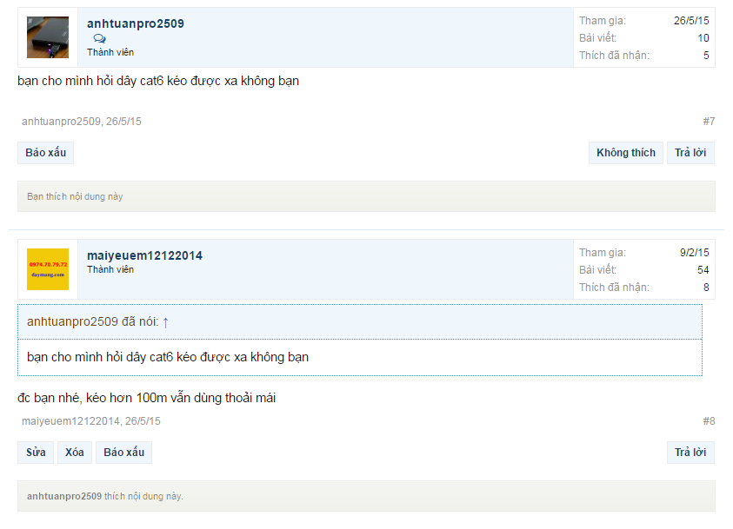Click Không thích to unlike the post
The image size is (733, 529).
(625, 153)
